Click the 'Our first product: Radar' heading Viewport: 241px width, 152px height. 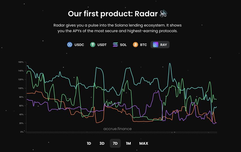click(x=113, y=14)
